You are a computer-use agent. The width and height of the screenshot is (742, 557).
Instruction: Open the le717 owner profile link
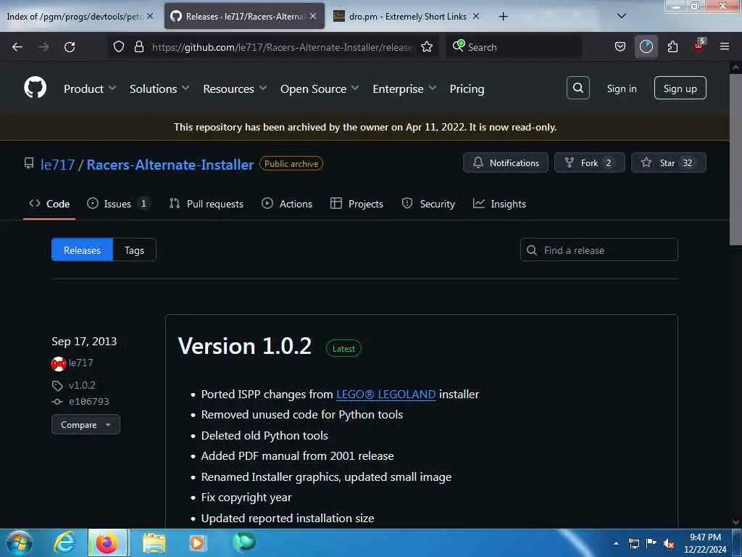tap(58, 165)
